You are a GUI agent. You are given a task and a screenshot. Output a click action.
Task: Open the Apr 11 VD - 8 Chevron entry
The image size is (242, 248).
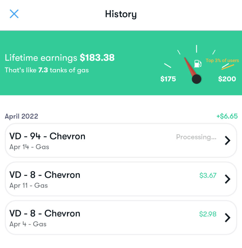coord(45,175)
